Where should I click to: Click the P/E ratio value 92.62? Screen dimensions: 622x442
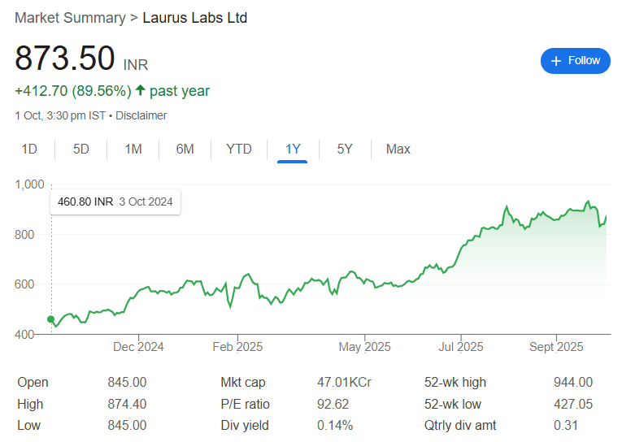pos(333,404)
